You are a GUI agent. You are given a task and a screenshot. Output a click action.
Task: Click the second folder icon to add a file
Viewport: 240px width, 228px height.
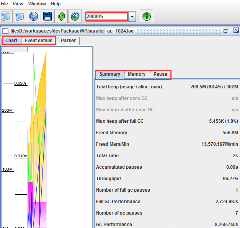20,16
